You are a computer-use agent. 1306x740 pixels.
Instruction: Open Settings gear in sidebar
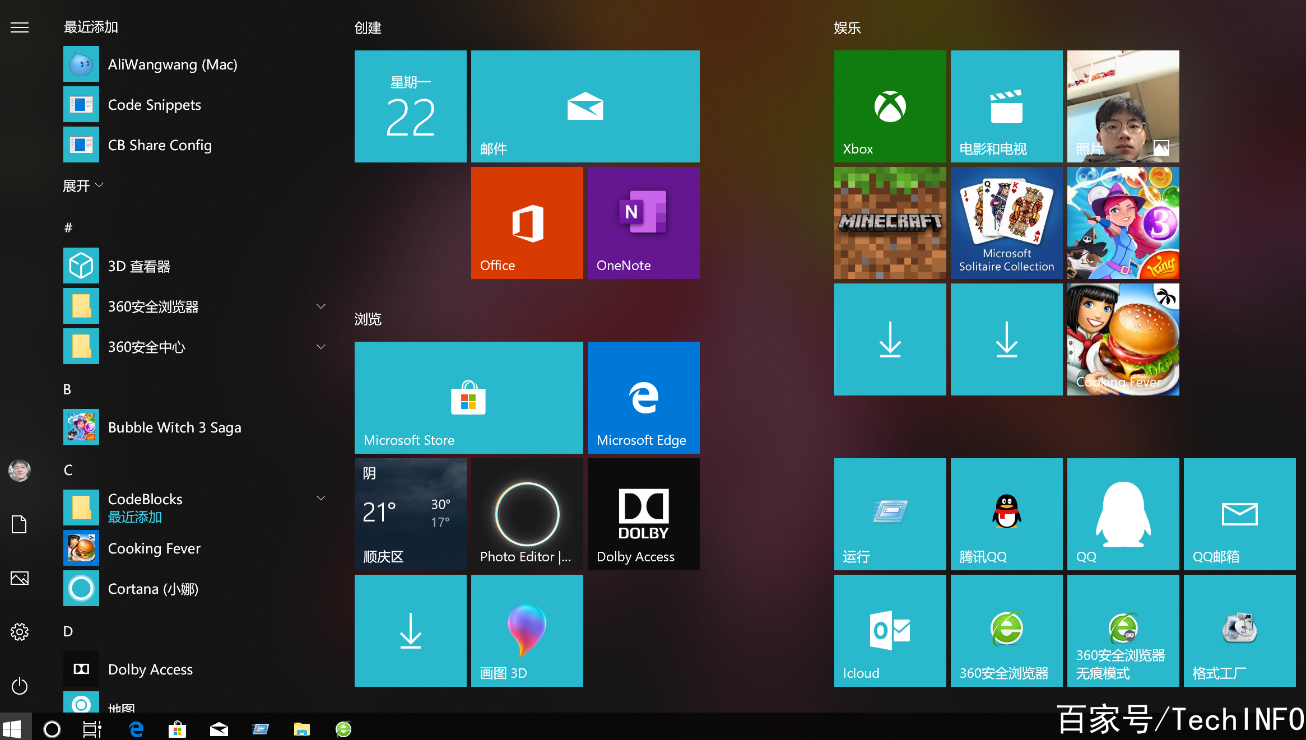click(20, 632)
